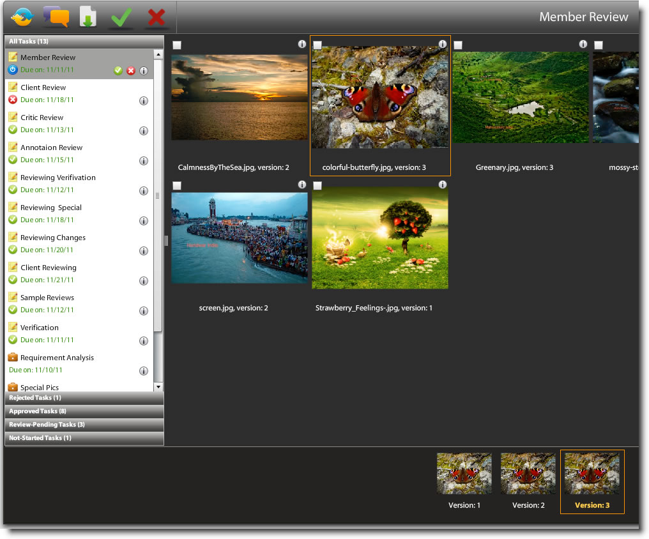Select the Verification task
The height and width of the screenshot is (539, 649).
point(79,334)
